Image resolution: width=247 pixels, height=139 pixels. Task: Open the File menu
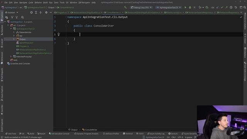tap(6, 3)
